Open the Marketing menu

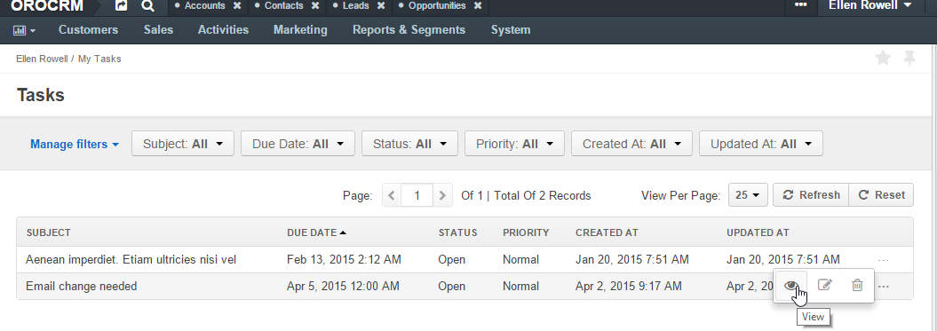pyautogui.click(x=300, y=30)
